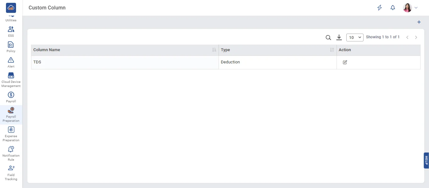Open the Alert section in the sidebar

(11, 62)
